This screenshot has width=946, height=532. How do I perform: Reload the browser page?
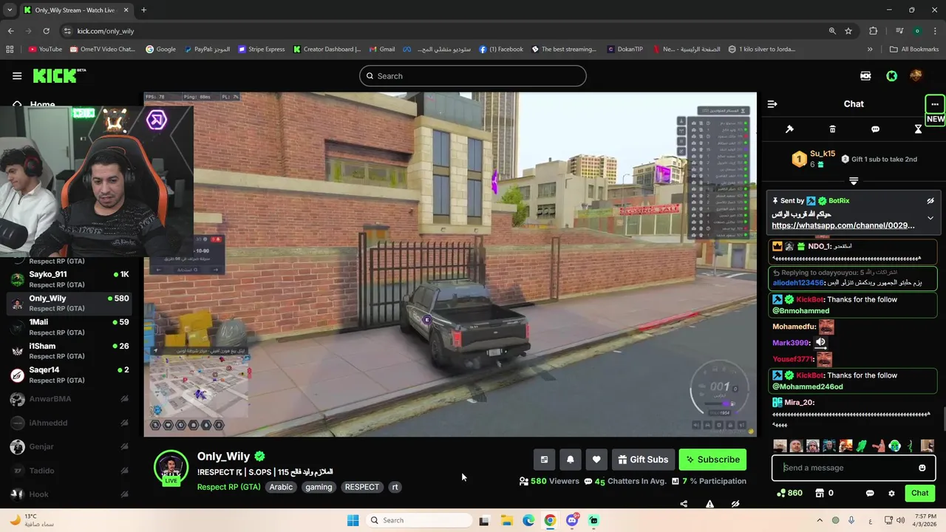(x=46, y=31)
